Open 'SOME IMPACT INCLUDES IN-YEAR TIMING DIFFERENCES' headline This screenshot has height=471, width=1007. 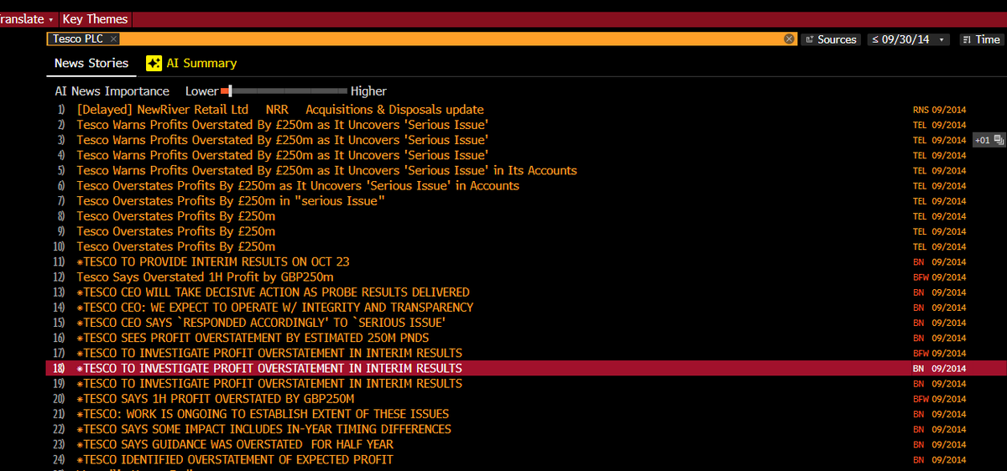[x=263, y=429]
